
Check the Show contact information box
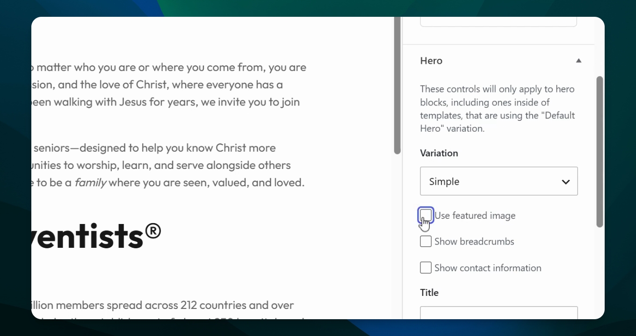[426, 267]
